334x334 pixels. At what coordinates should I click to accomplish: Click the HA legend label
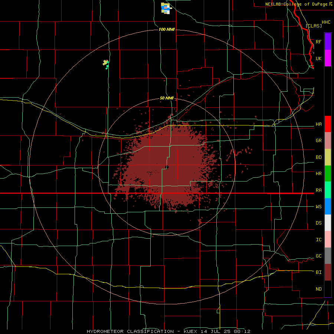pyautogui.click(x=318, y=124)
